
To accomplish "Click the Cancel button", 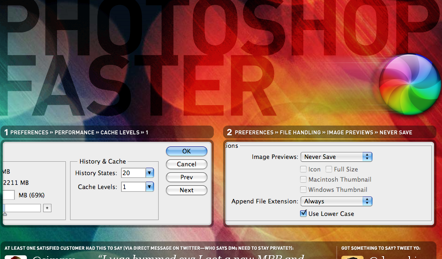I will click(186, 164).
